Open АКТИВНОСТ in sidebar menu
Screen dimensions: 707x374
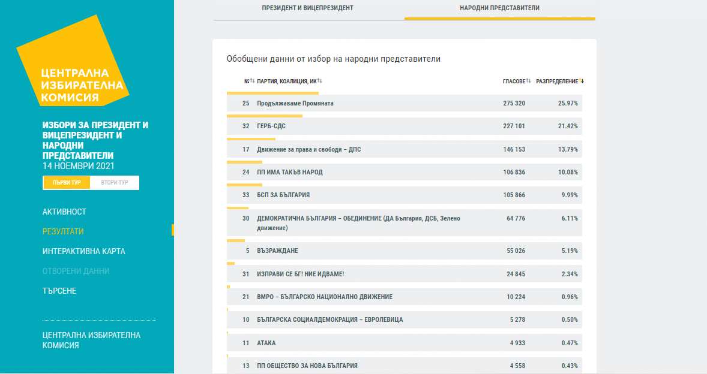64,212
